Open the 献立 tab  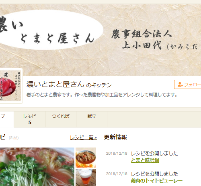[x=92, y=119]
